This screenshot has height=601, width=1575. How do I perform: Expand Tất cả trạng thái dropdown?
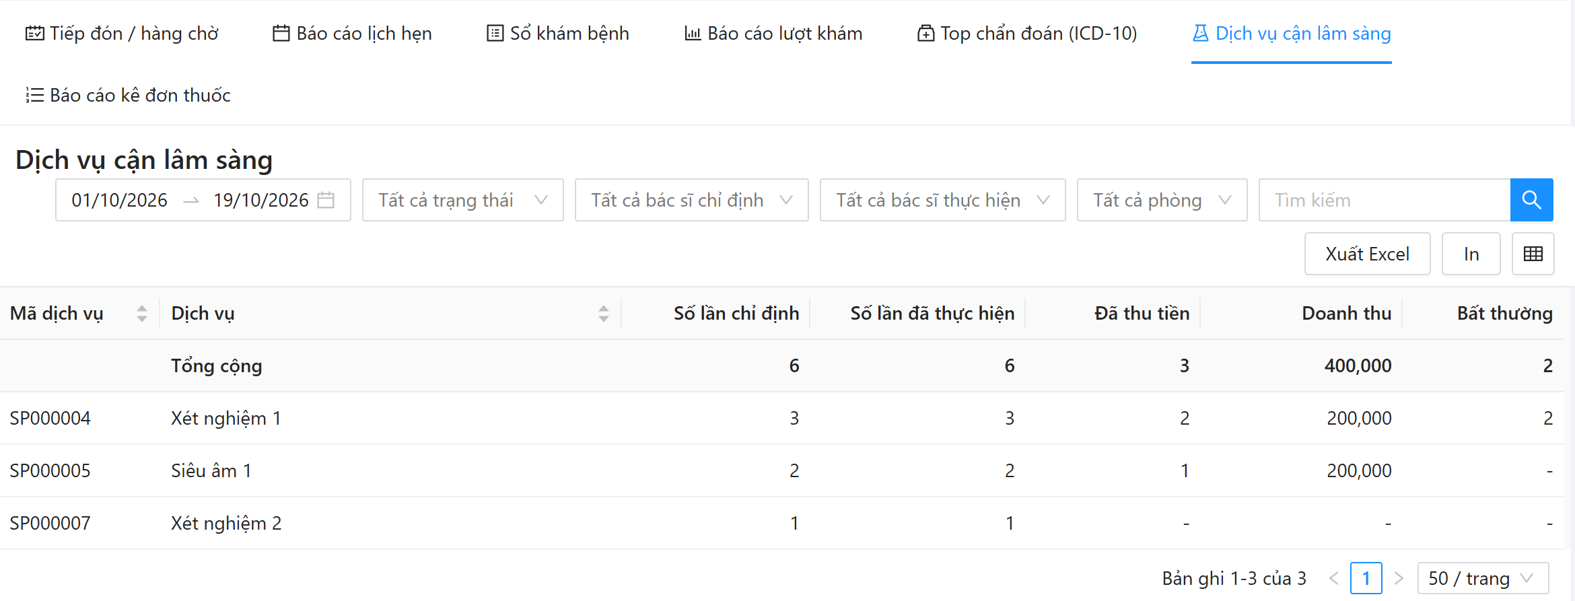[x=463, y=200]
